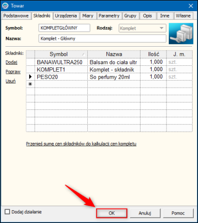Confirm with the OK button
Viewport: 198px width, 223px height.
coord(112,213)
